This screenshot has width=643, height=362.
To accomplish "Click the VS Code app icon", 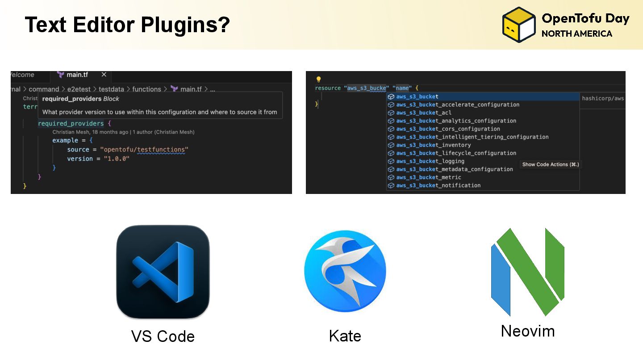I will [x=163, y=272].
